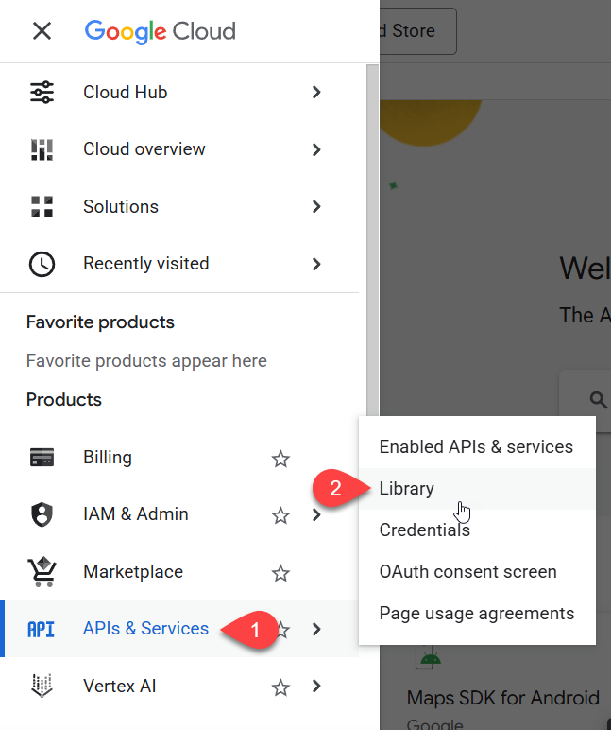Favorite Marketplace using the star

pos(280,573)
